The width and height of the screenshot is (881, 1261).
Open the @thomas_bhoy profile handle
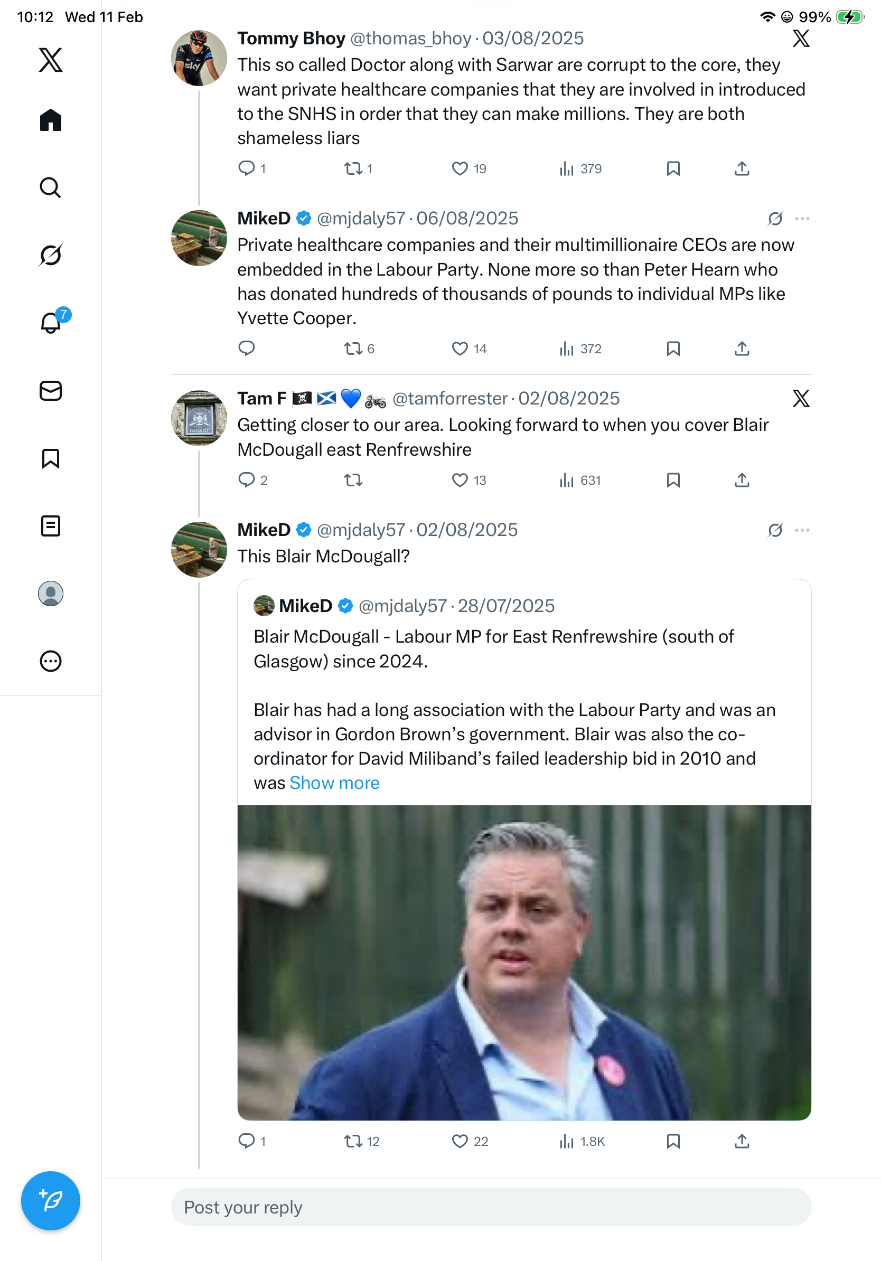pyautogui.click(x=410, y=39)
